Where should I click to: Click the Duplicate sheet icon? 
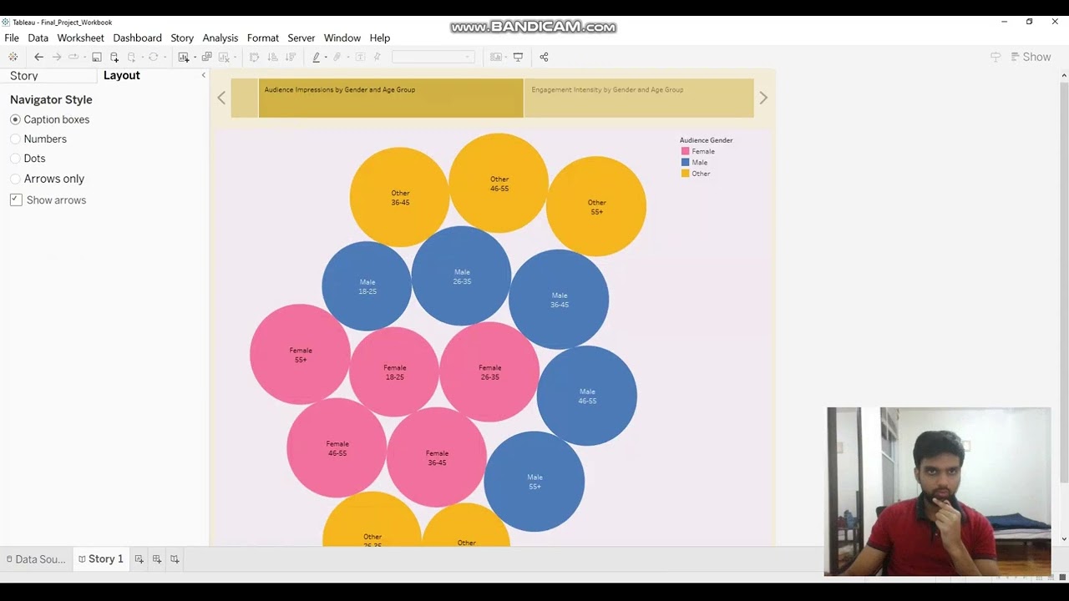pyautogui.click(x=206, y=57)
